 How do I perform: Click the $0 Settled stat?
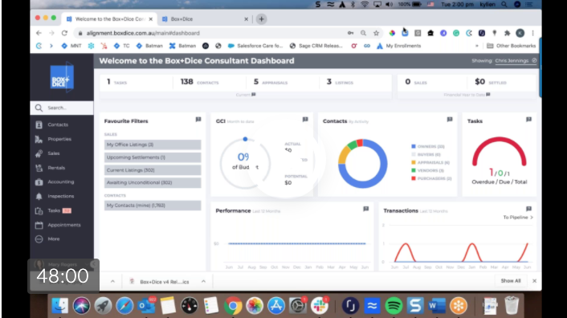pos(491,83)
